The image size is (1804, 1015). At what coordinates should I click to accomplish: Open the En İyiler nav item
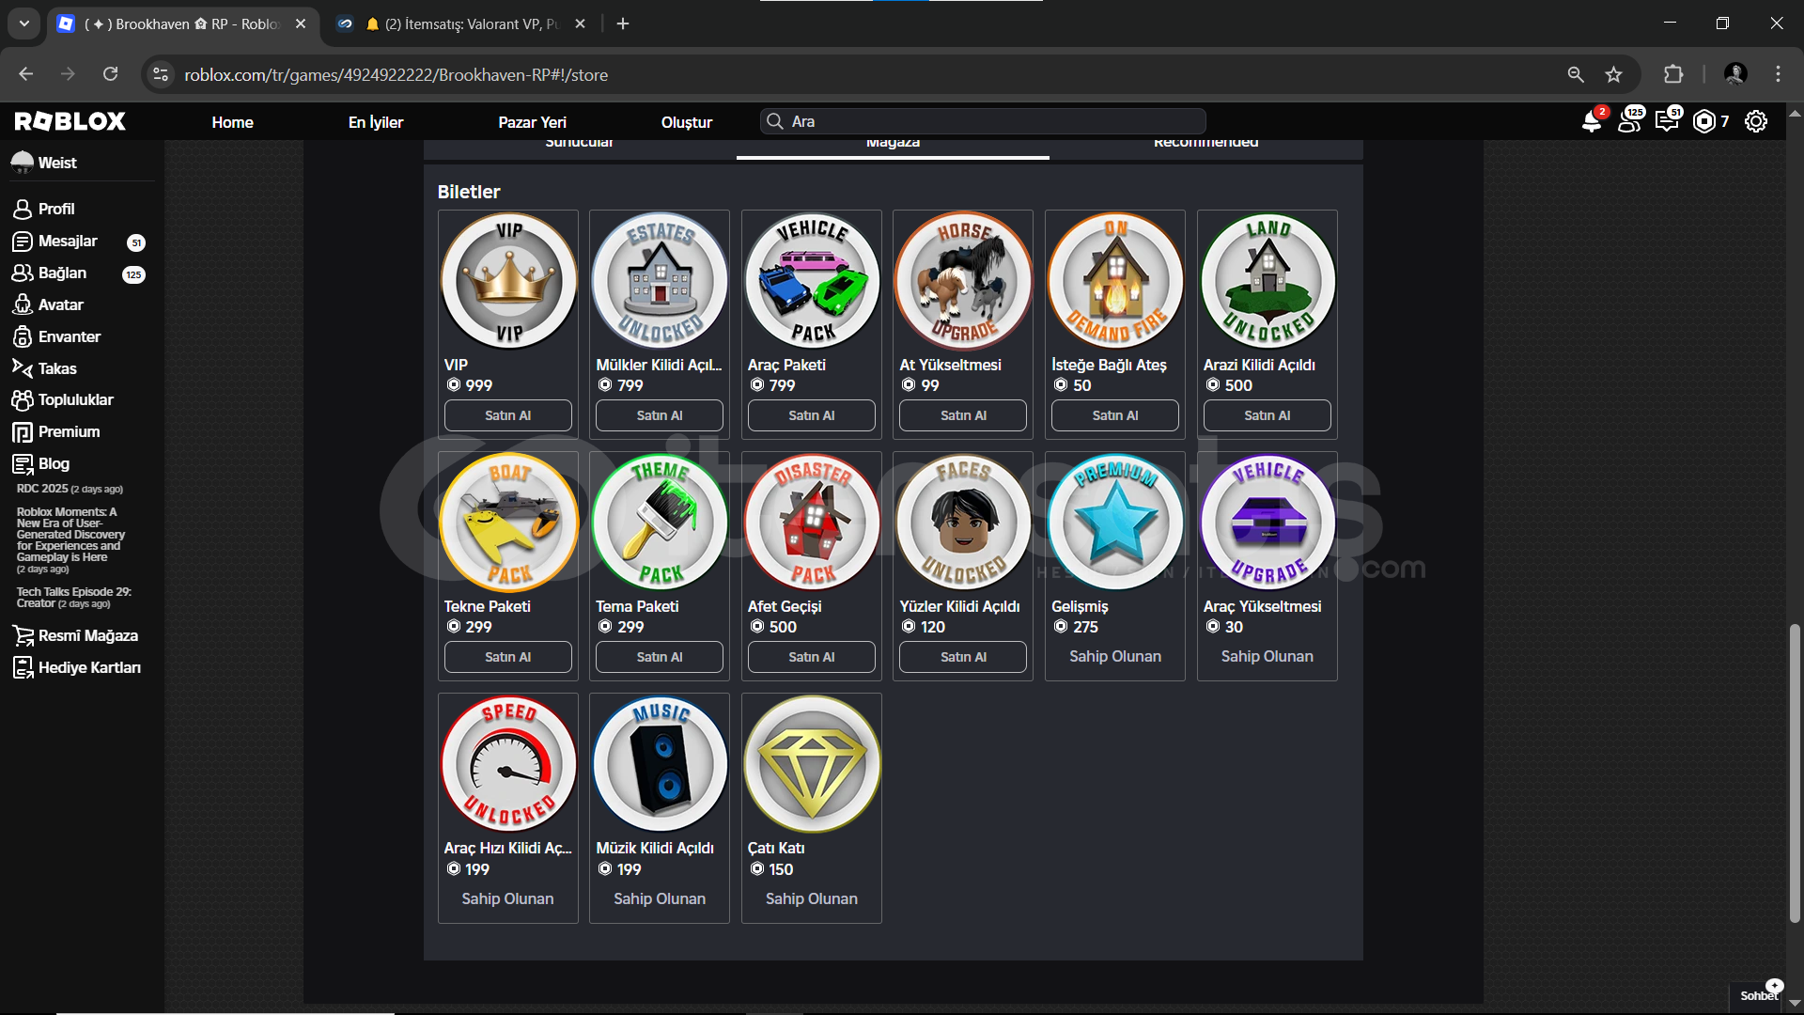point(376,122)
